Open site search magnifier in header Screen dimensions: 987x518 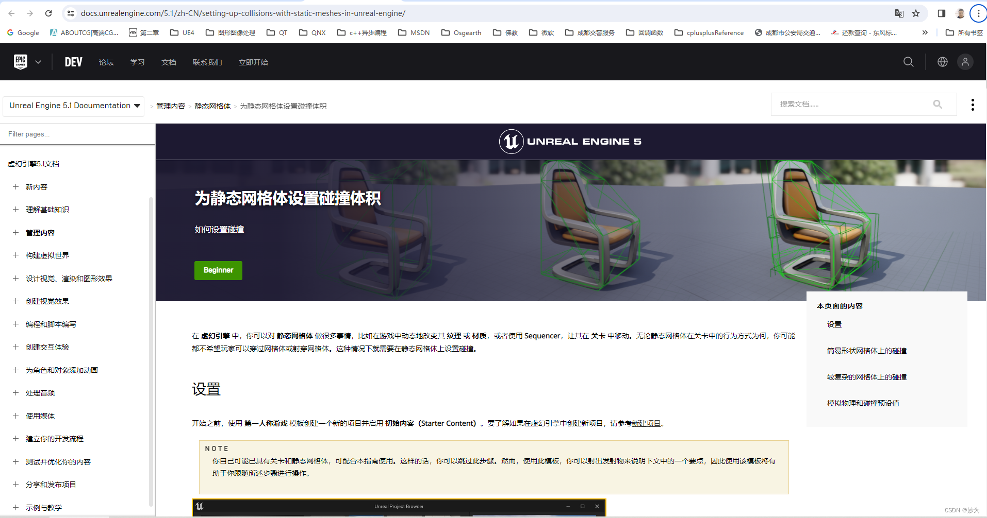coord(909,62)
